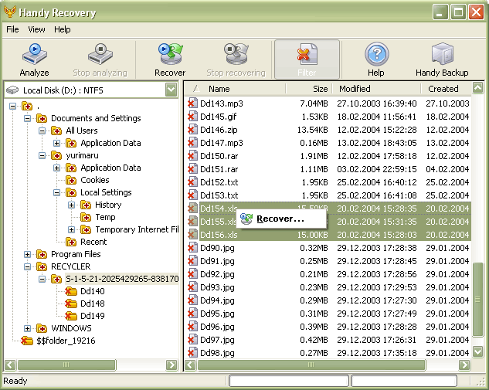Select the Cookies folder icon
The height and width of the screenshot is (390, 489).
pos(71,180)
